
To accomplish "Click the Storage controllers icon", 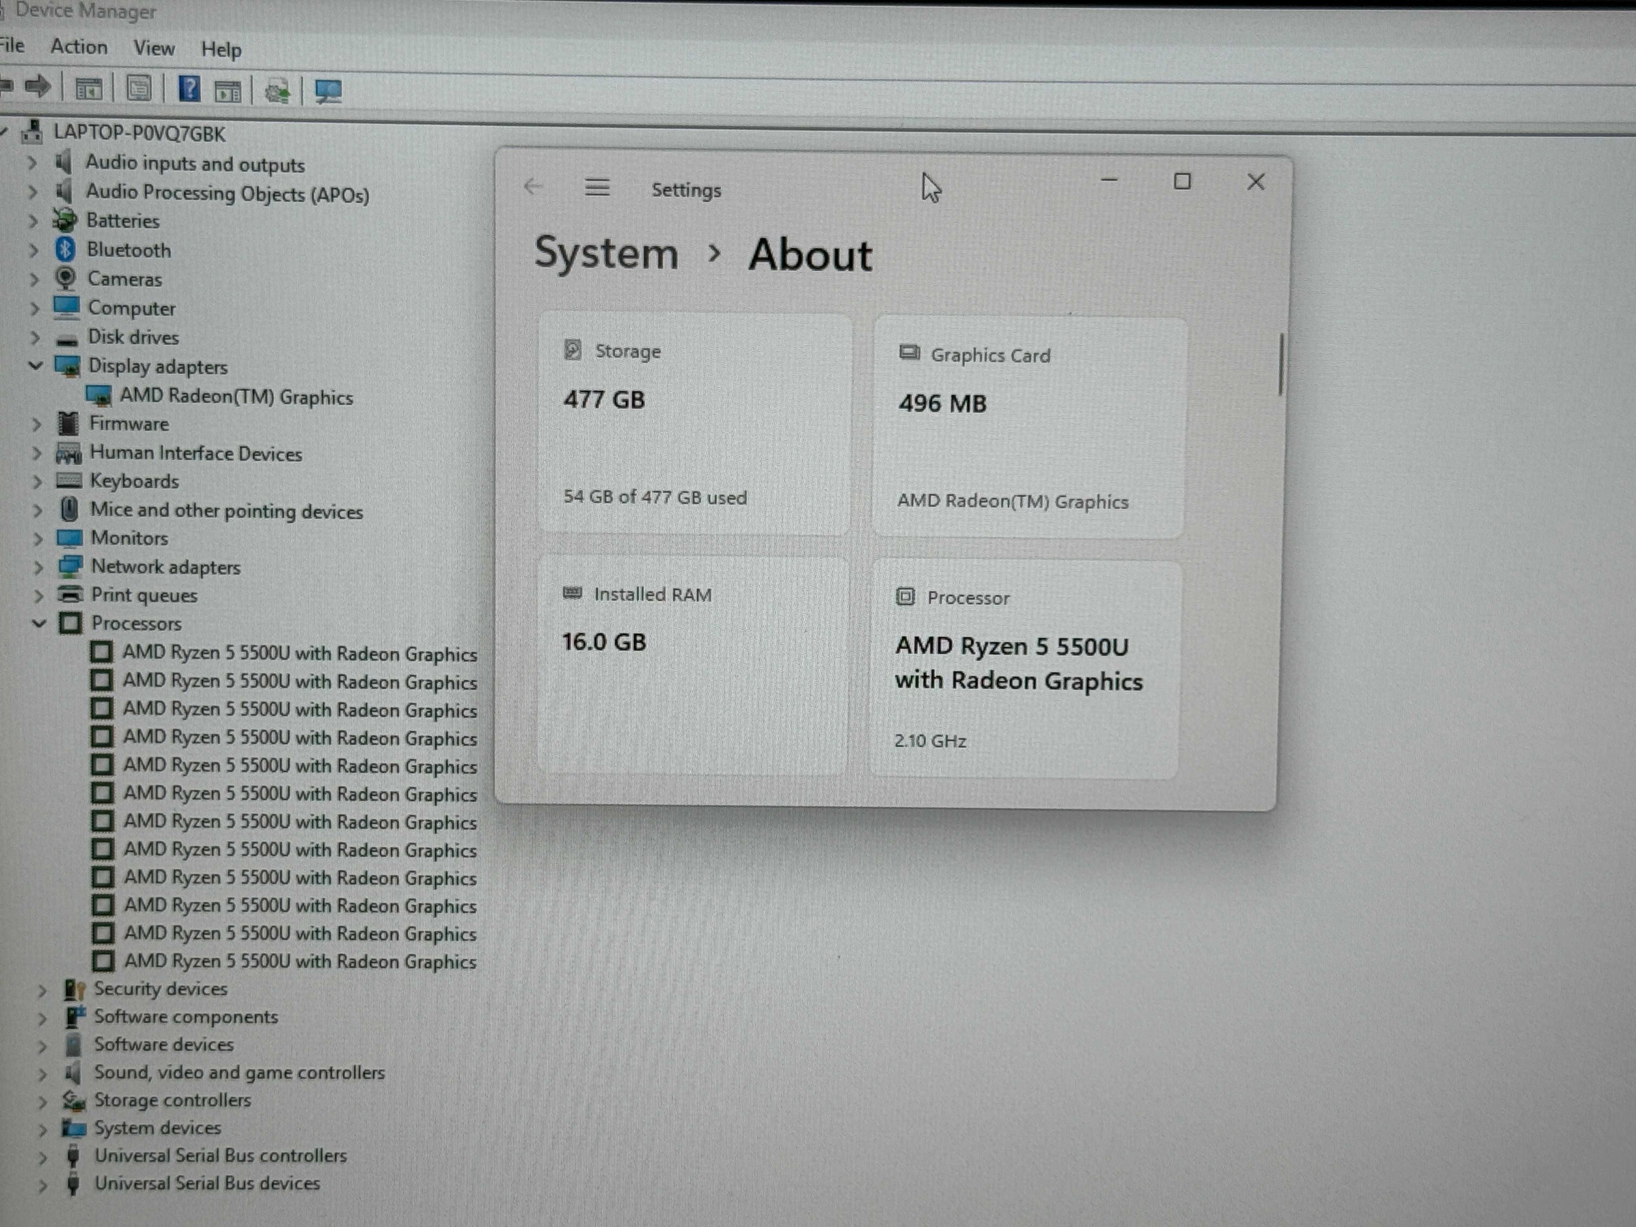I will click(74, 1100).
